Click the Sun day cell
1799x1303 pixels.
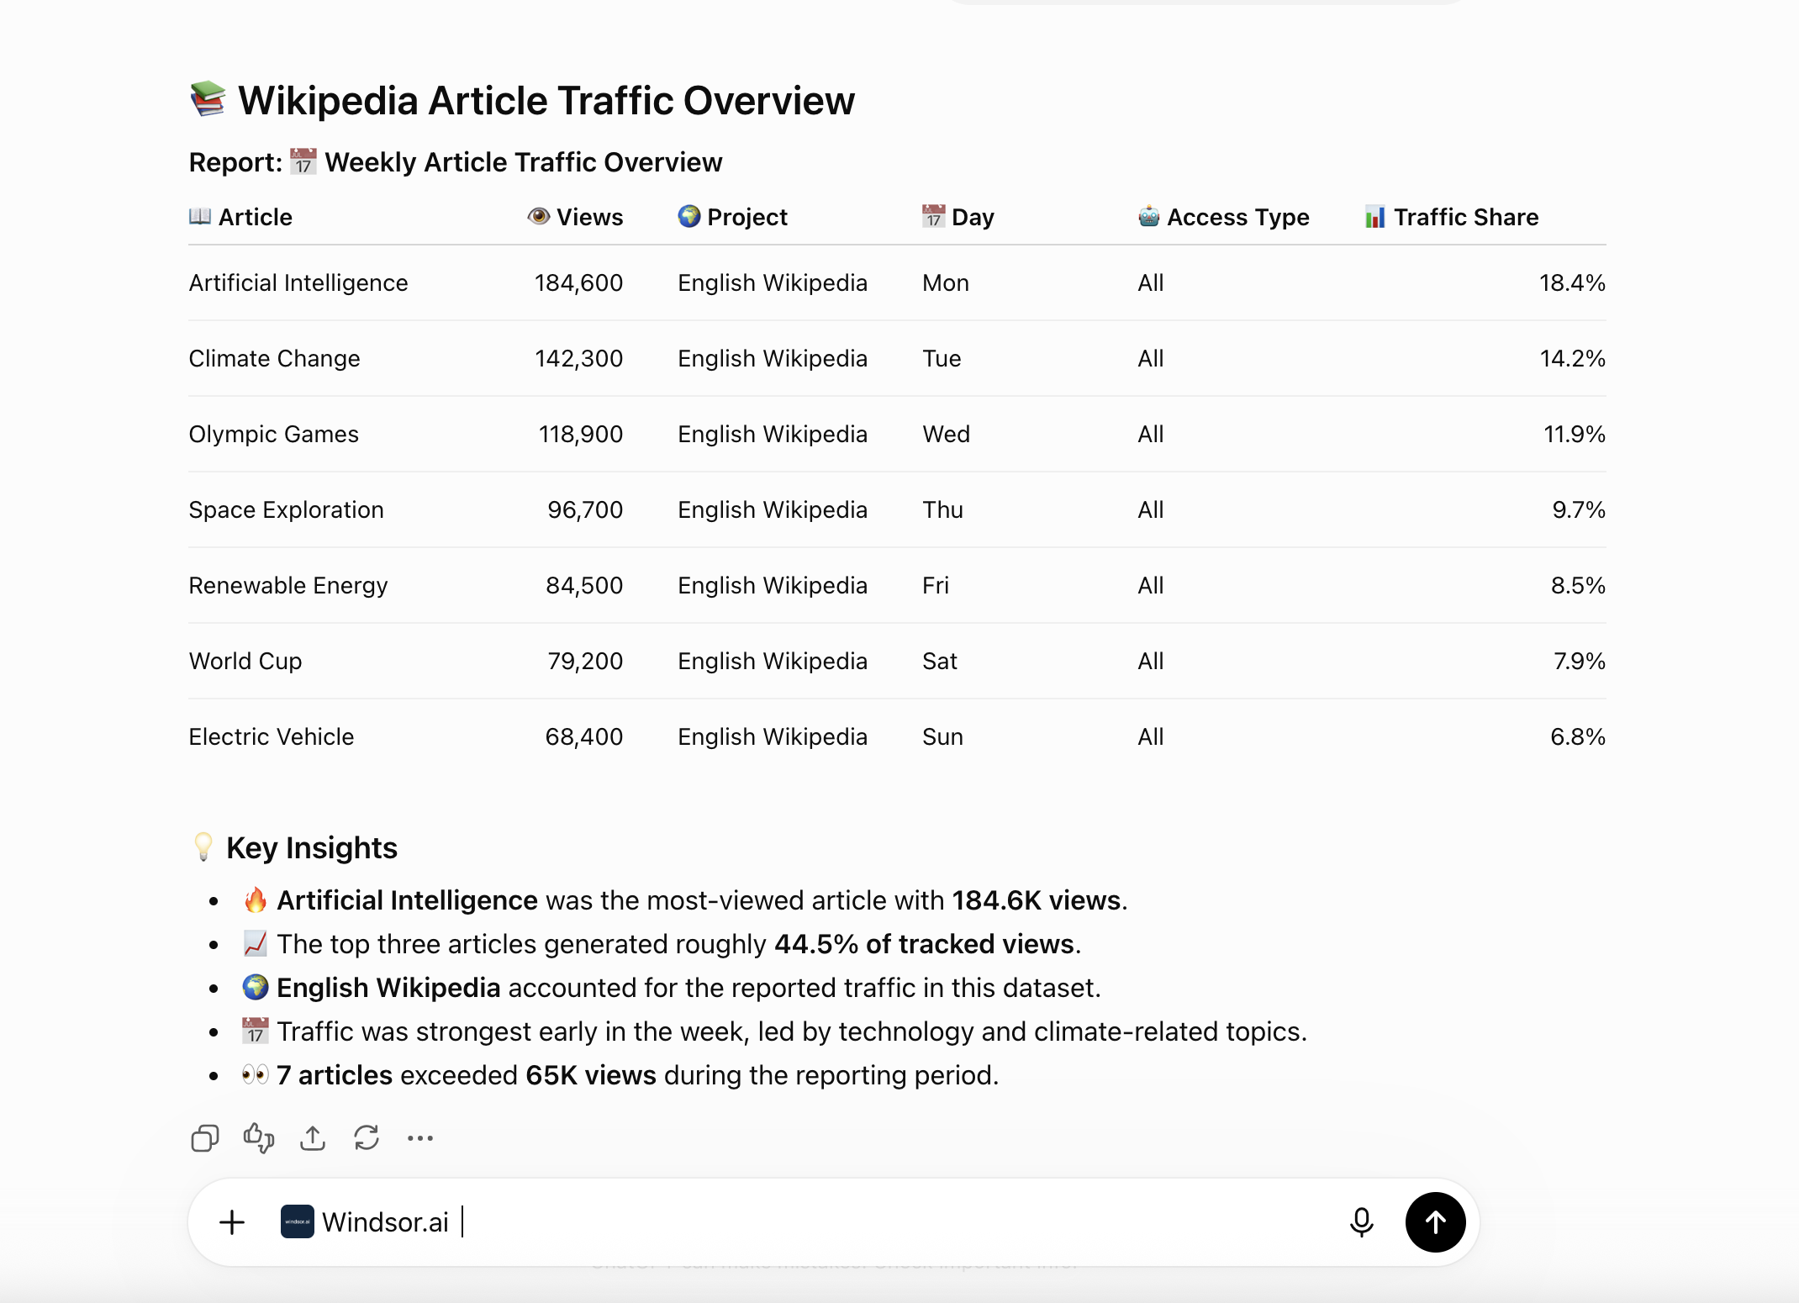tap(942, 737)
